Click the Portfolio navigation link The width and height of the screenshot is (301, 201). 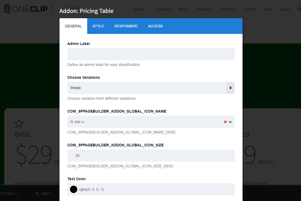pyautogui.click(x=229, y=9)
